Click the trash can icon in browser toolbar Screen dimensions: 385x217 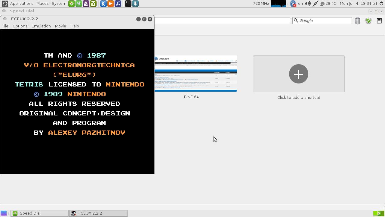click(x=357, y=21)
